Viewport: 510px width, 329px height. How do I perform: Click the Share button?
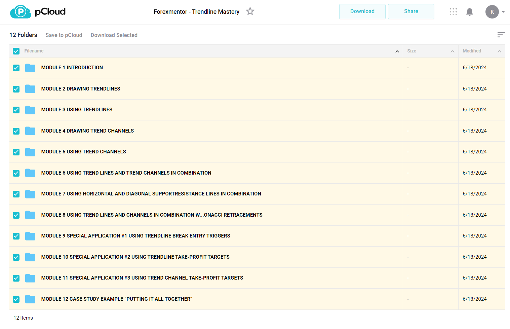coord(411,11)
